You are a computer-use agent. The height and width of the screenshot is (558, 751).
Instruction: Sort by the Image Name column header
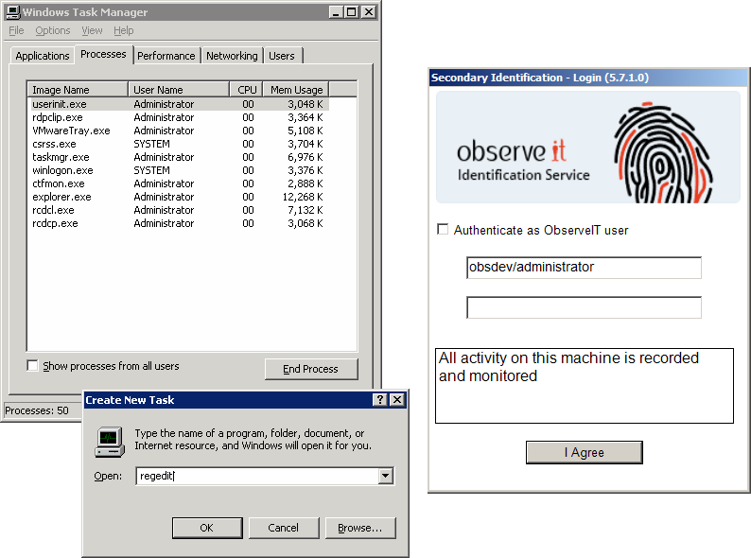coord(78,90)
